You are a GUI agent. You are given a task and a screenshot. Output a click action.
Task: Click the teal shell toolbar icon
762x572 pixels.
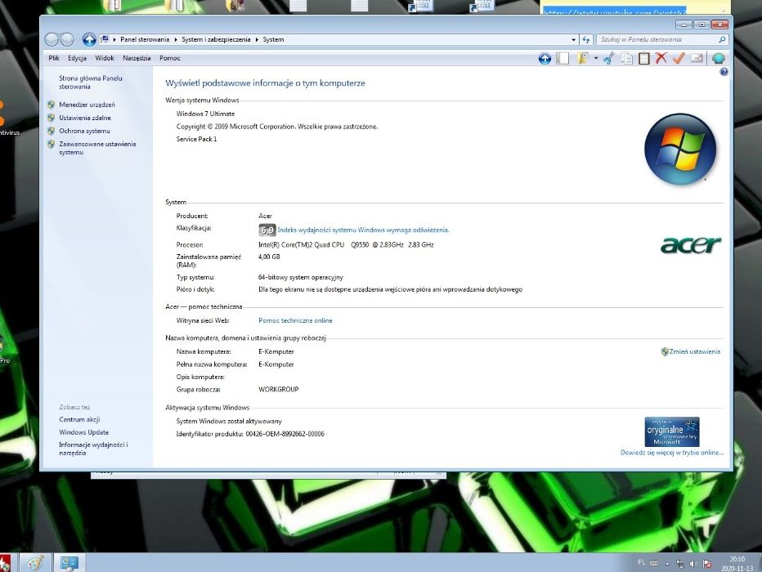719,59
